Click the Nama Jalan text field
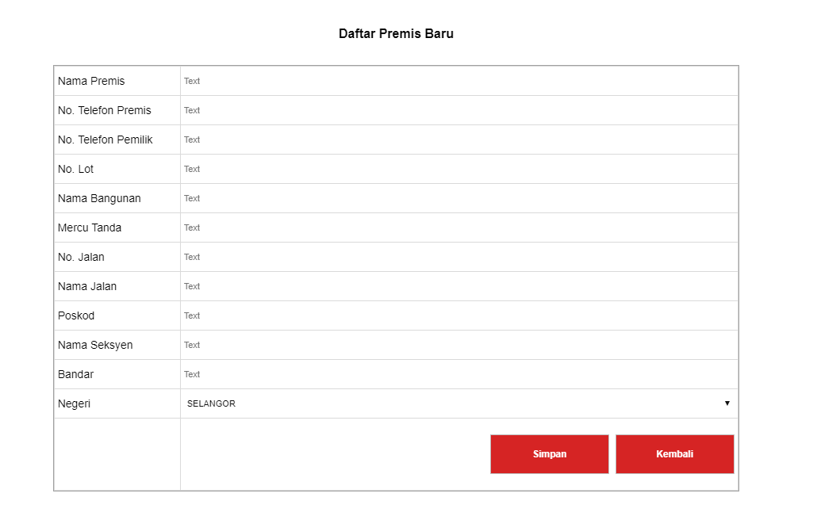Screen dimensions: 817x520 point(459,286)
